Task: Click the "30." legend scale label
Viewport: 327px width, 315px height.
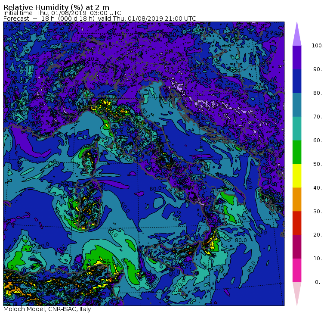Action: (x=318, y=212)
